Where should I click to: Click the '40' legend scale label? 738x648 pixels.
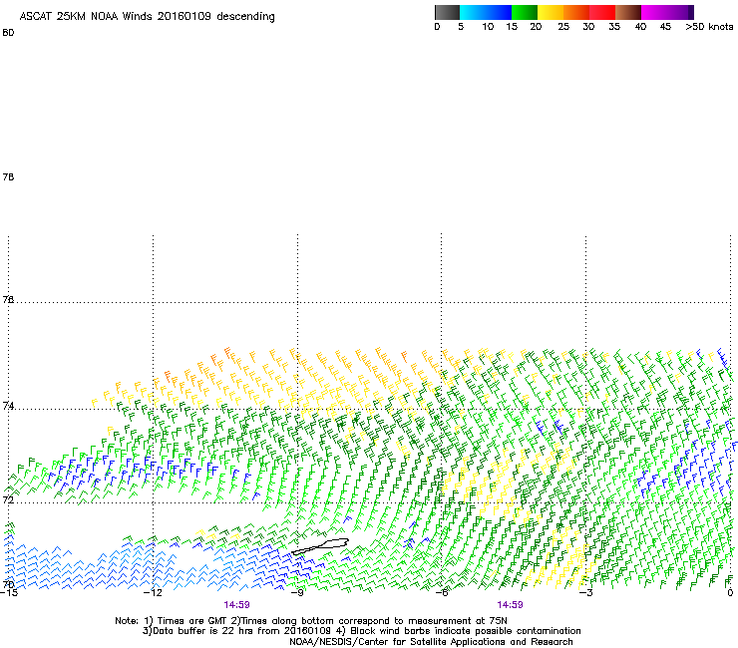(x=640, y=27)
